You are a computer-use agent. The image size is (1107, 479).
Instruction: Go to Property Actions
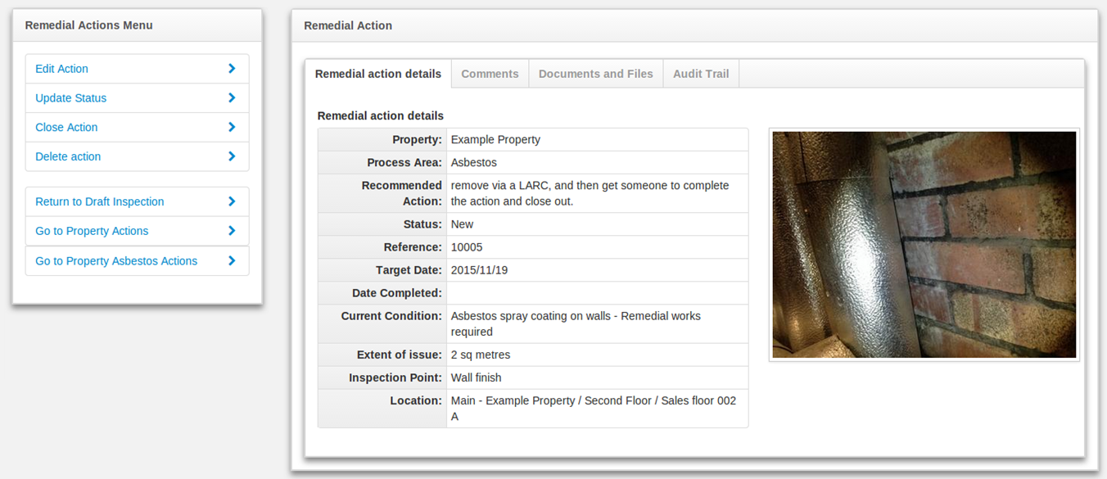(x=92, y=231)
